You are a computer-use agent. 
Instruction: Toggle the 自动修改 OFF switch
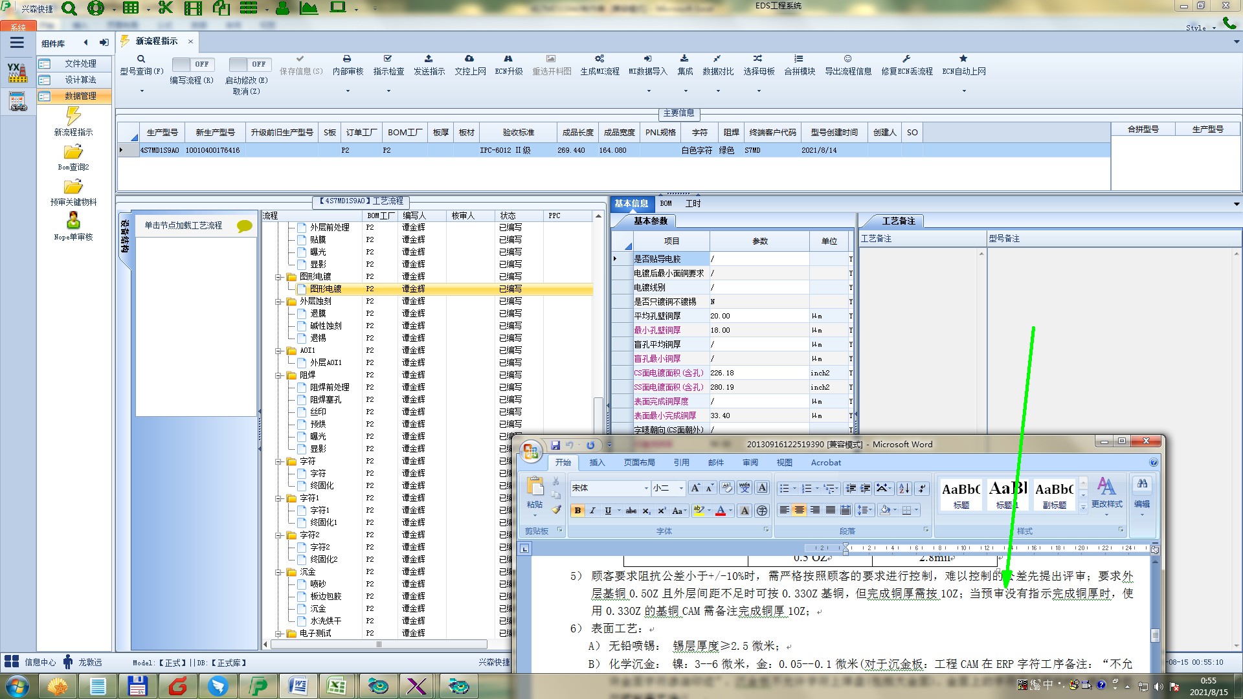250,64
